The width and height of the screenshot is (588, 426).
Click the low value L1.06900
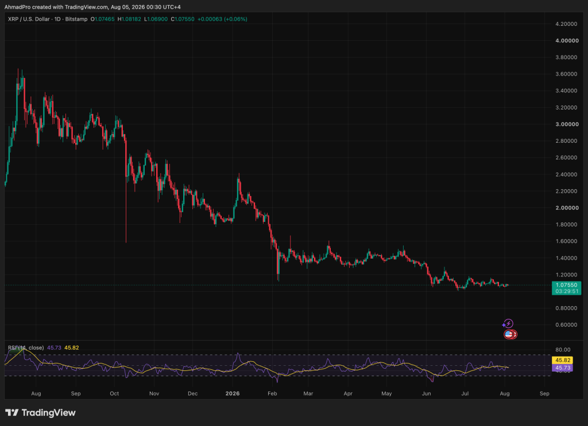pos(156,19)
